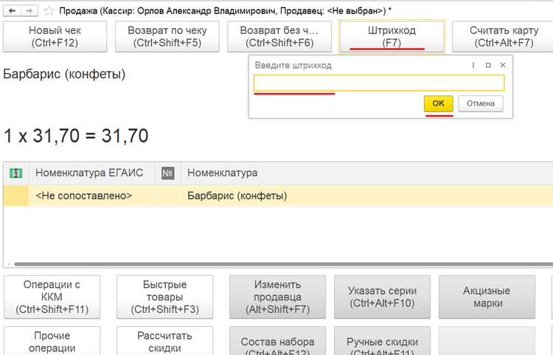Go back with the left arrow

[x=13, y=11]
